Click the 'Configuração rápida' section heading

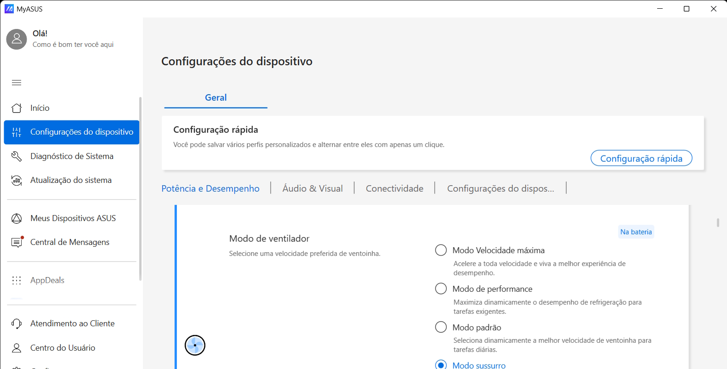click(x=216, y=130)
